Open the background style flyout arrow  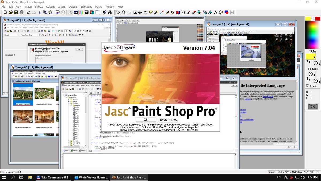[x=320, y=64]
